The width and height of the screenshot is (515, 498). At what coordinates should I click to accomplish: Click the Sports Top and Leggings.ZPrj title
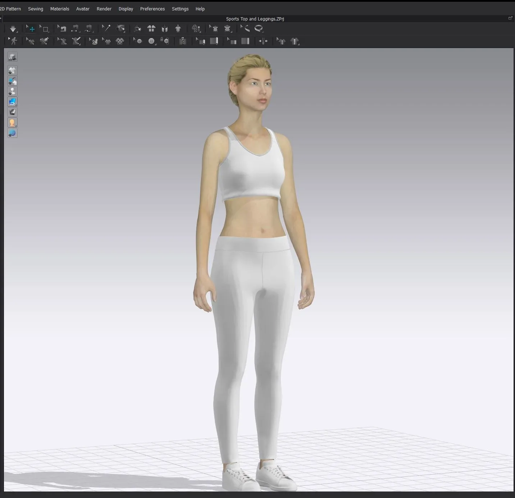point(255,19)
